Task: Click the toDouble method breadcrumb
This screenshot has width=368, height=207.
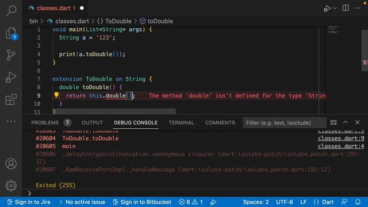Action: tap(160, 21)
